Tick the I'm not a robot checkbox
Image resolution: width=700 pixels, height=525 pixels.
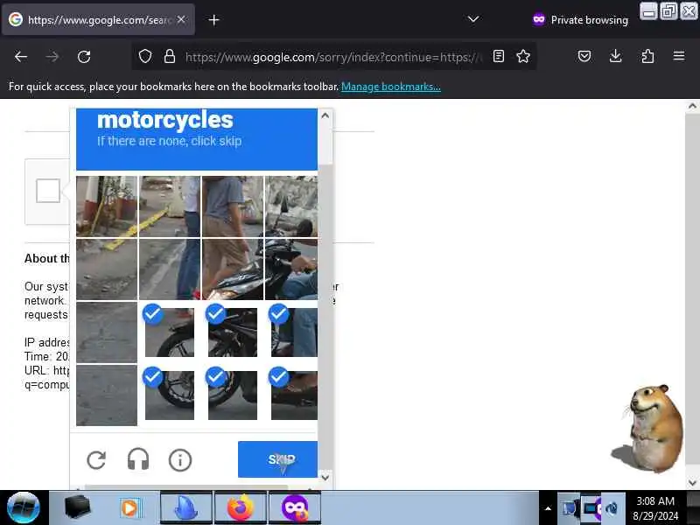[x=48, y=191]
